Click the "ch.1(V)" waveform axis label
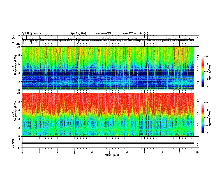 pos(13,40)
